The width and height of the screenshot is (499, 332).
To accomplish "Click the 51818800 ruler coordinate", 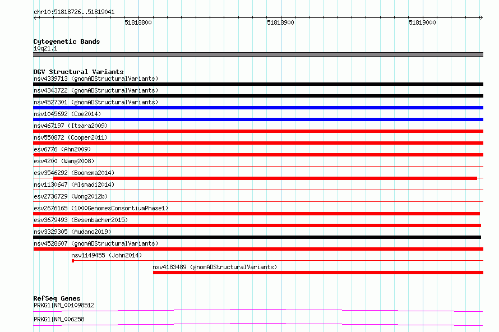I will [138, 22].
